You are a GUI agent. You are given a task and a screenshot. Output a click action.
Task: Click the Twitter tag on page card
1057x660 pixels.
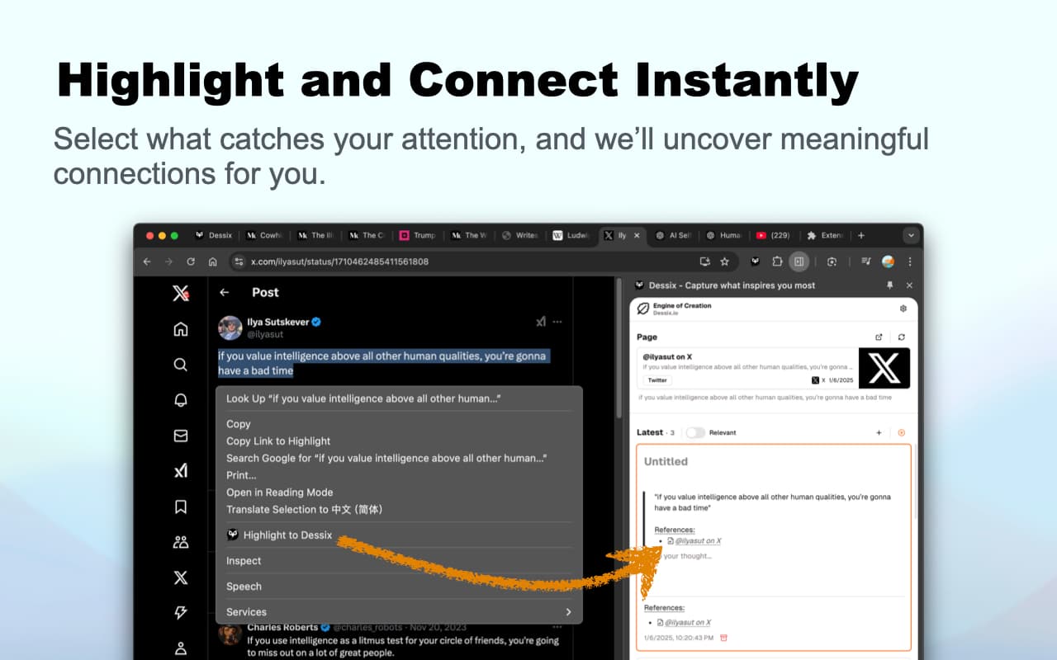tap(657, 380)
